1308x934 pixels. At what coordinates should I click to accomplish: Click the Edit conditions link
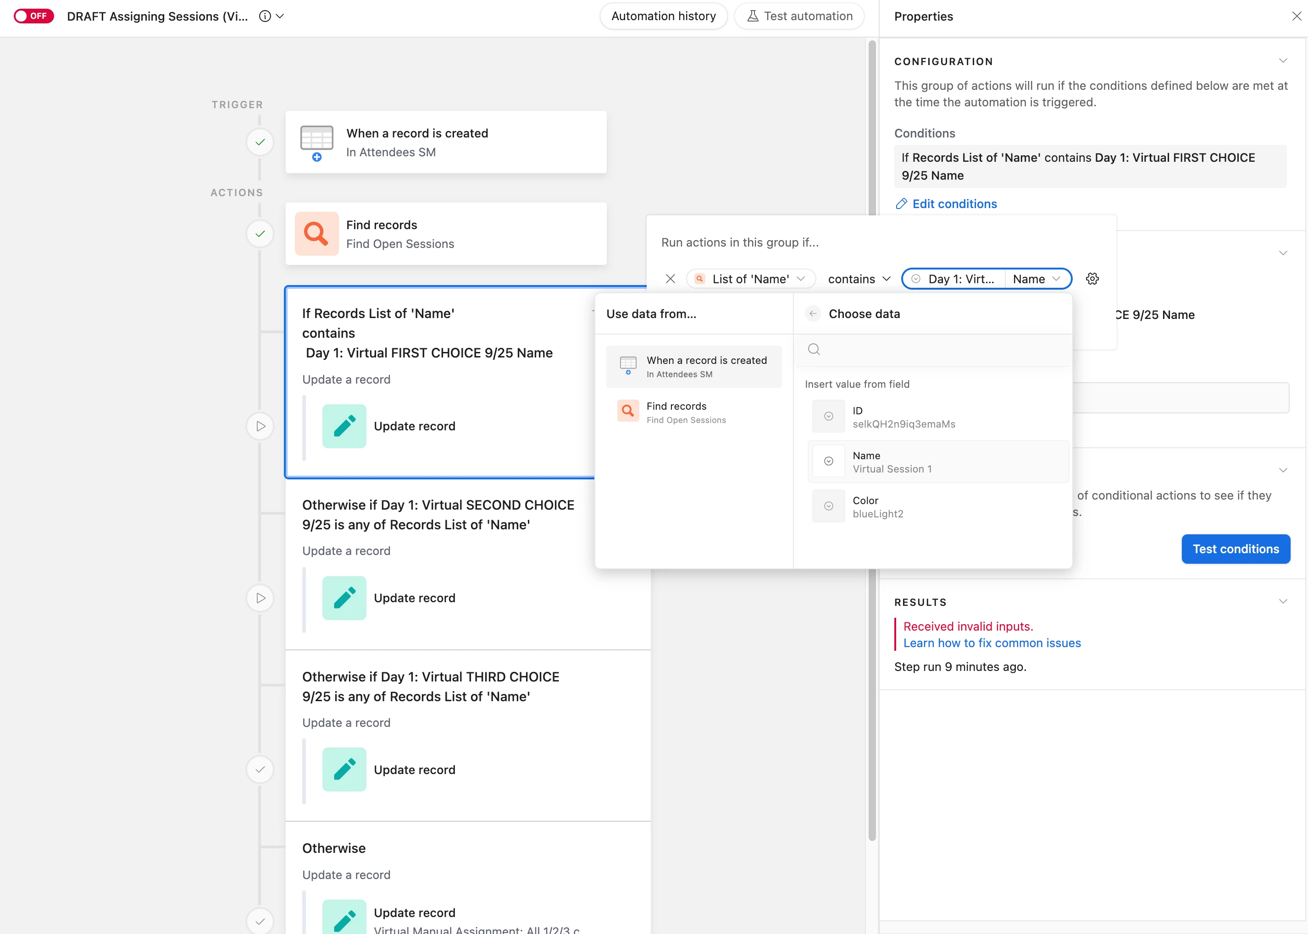click(953, 203)
